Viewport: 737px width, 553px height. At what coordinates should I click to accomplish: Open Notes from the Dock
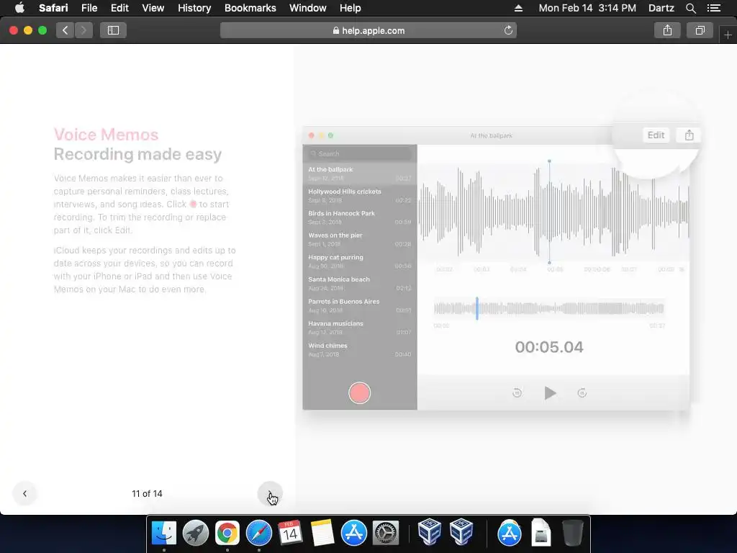click(322, 533)
